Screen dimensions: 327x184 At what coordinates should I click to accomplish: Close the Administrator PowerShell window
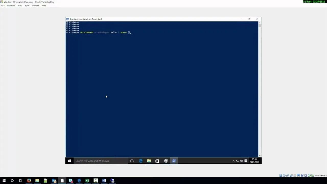257,19
